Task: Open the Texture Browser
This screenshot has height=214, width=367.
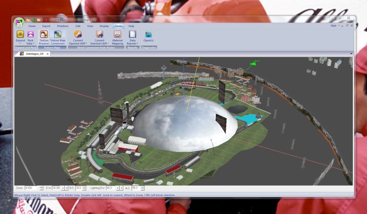Action: [x=44, y=38]
